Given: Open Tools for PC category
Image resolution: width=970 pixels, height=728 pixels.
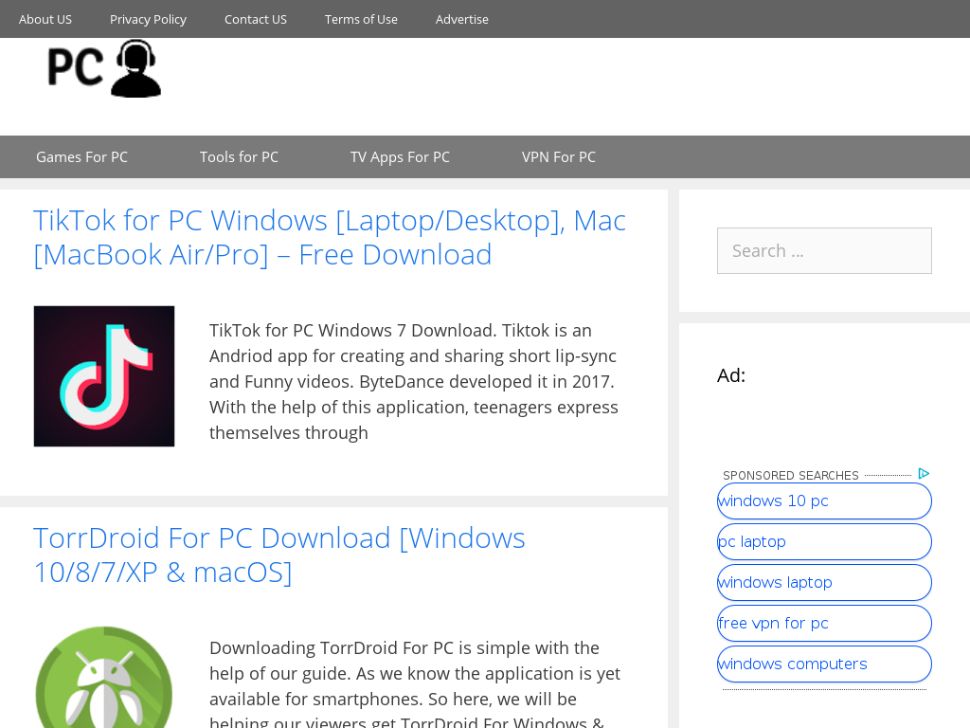Looking at the screenshot, I should [239, 157].
